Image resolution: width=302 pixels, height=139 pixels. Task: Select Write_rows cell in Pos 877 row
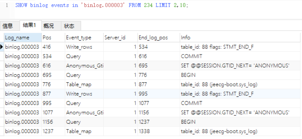pos(84,94)
